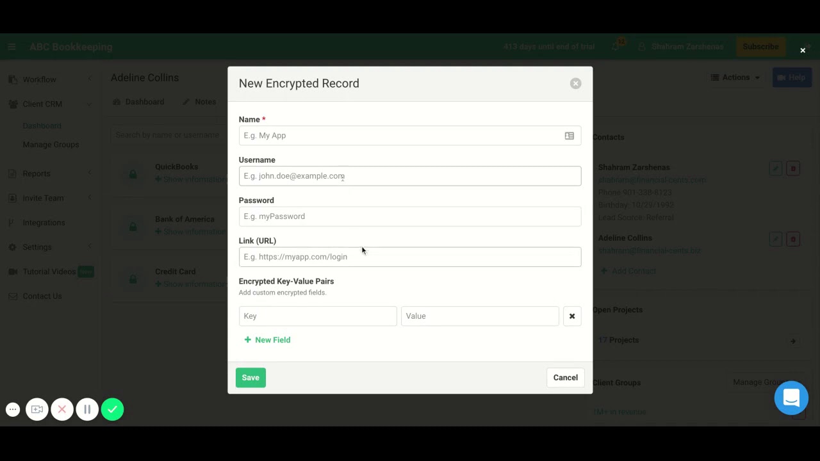Edit the Shahram Zarshenas contact
This screenshot has width=820, height=461.
pyautogui.click(x=776, y=168)
